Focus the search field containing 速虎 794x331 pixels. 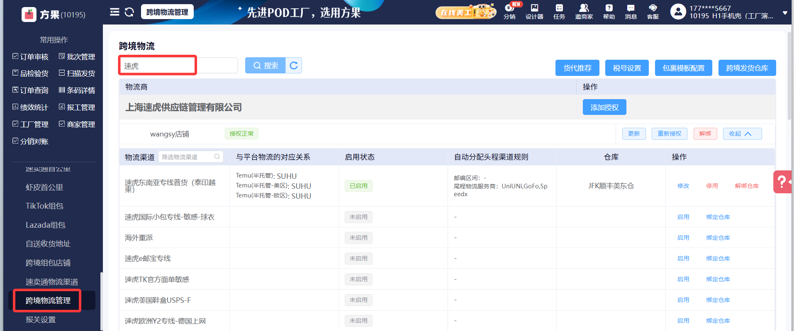point(178,66)
